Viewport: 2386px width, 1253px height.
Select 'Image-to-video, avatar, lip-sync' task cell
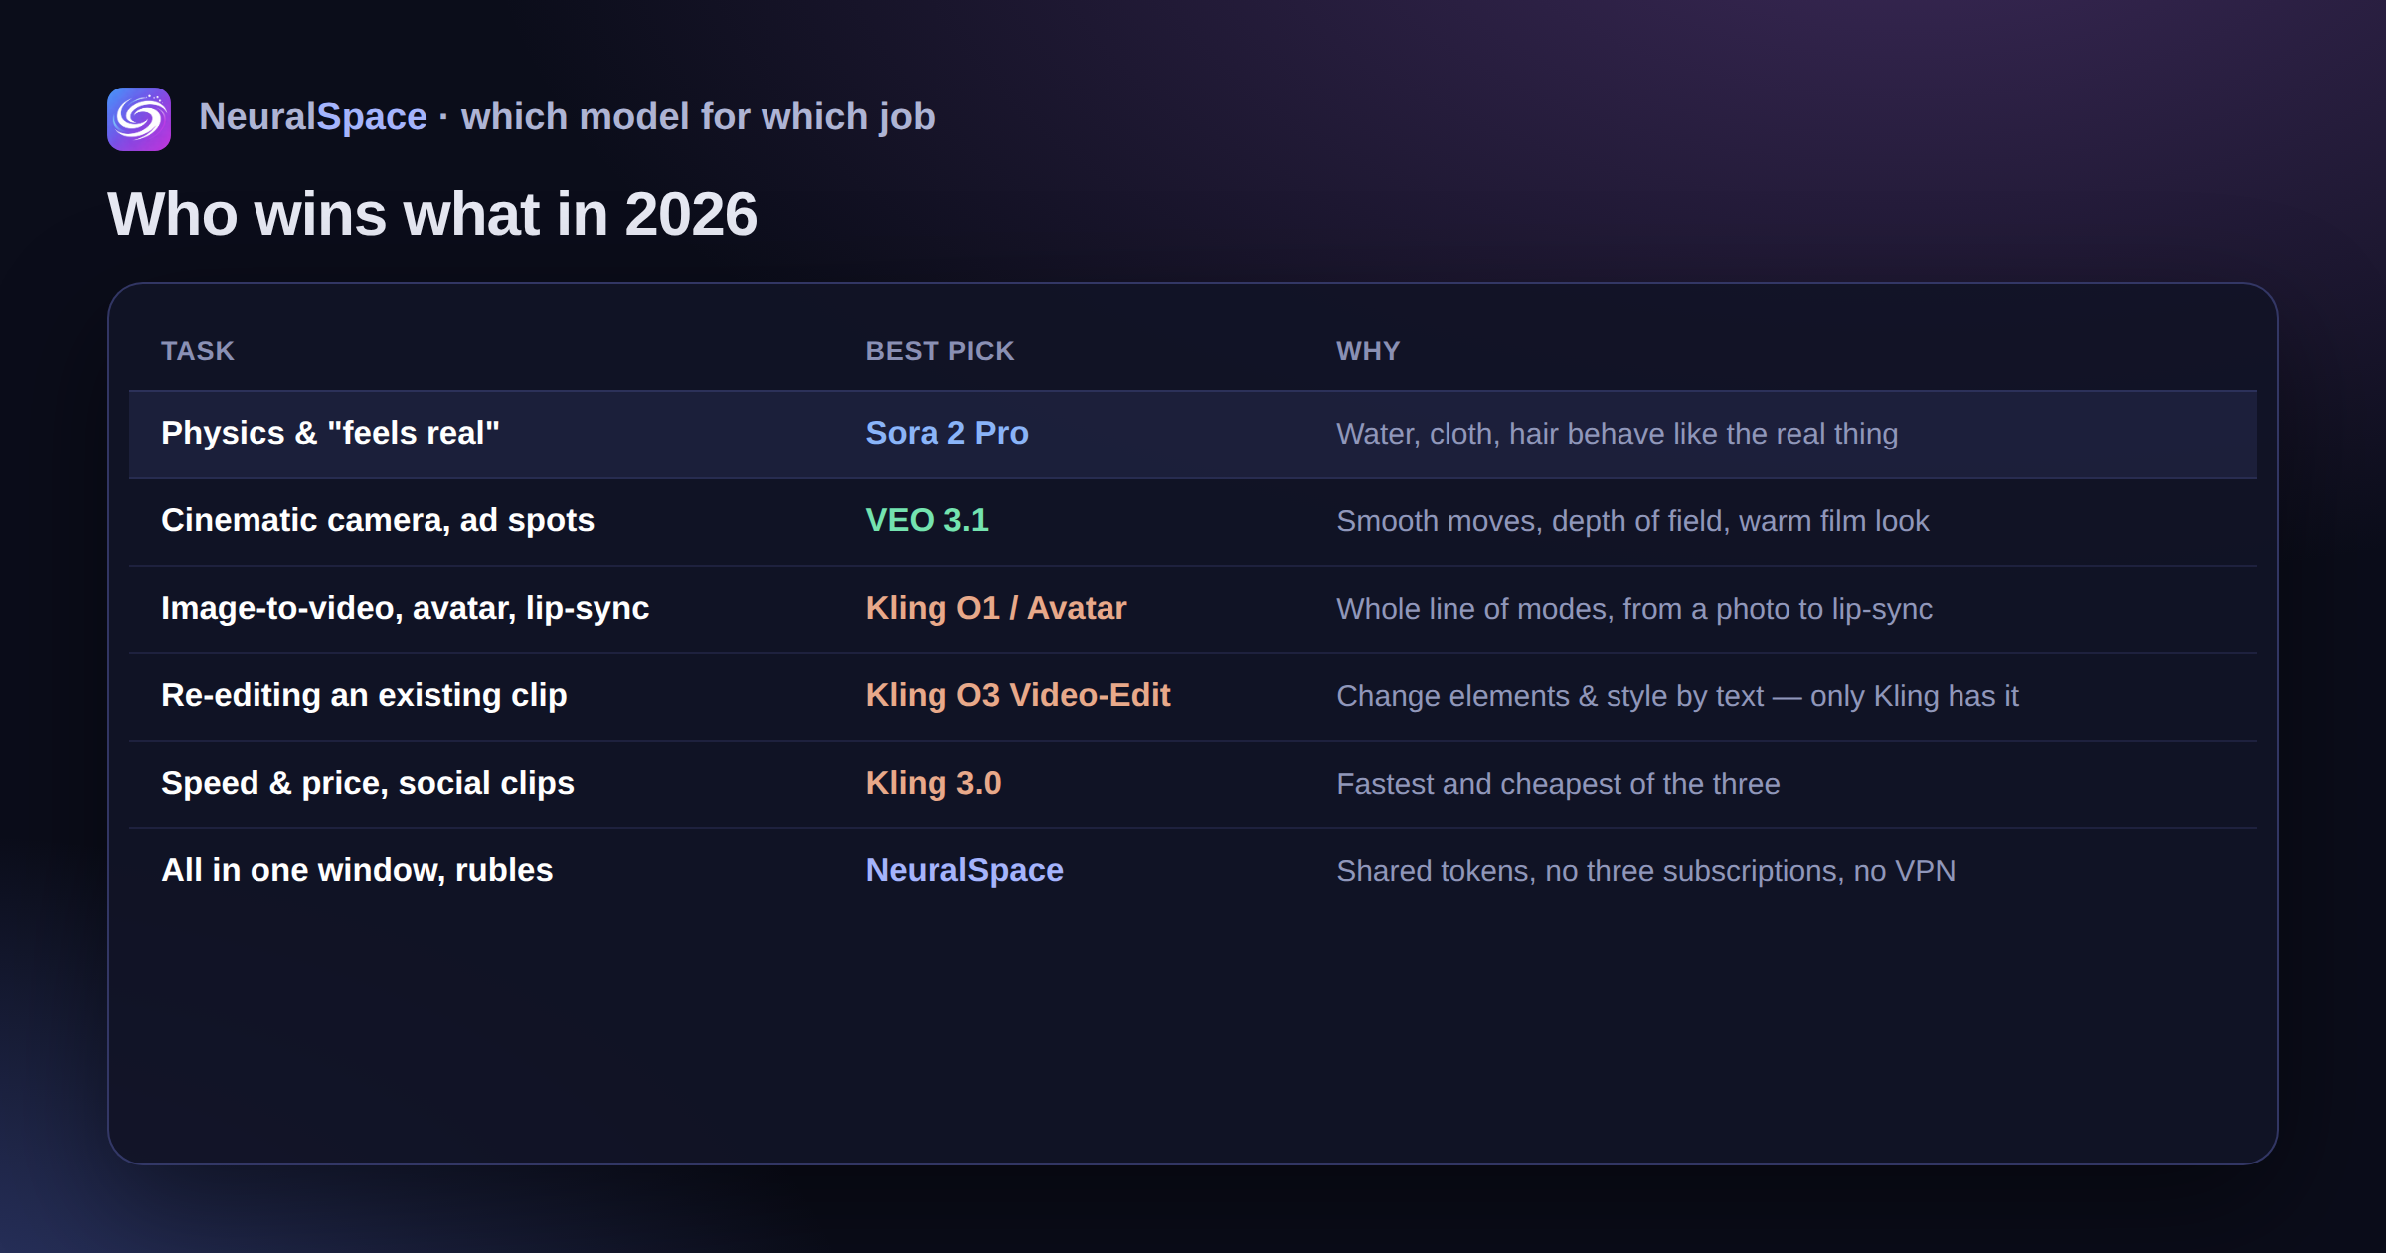pos(405,608)
